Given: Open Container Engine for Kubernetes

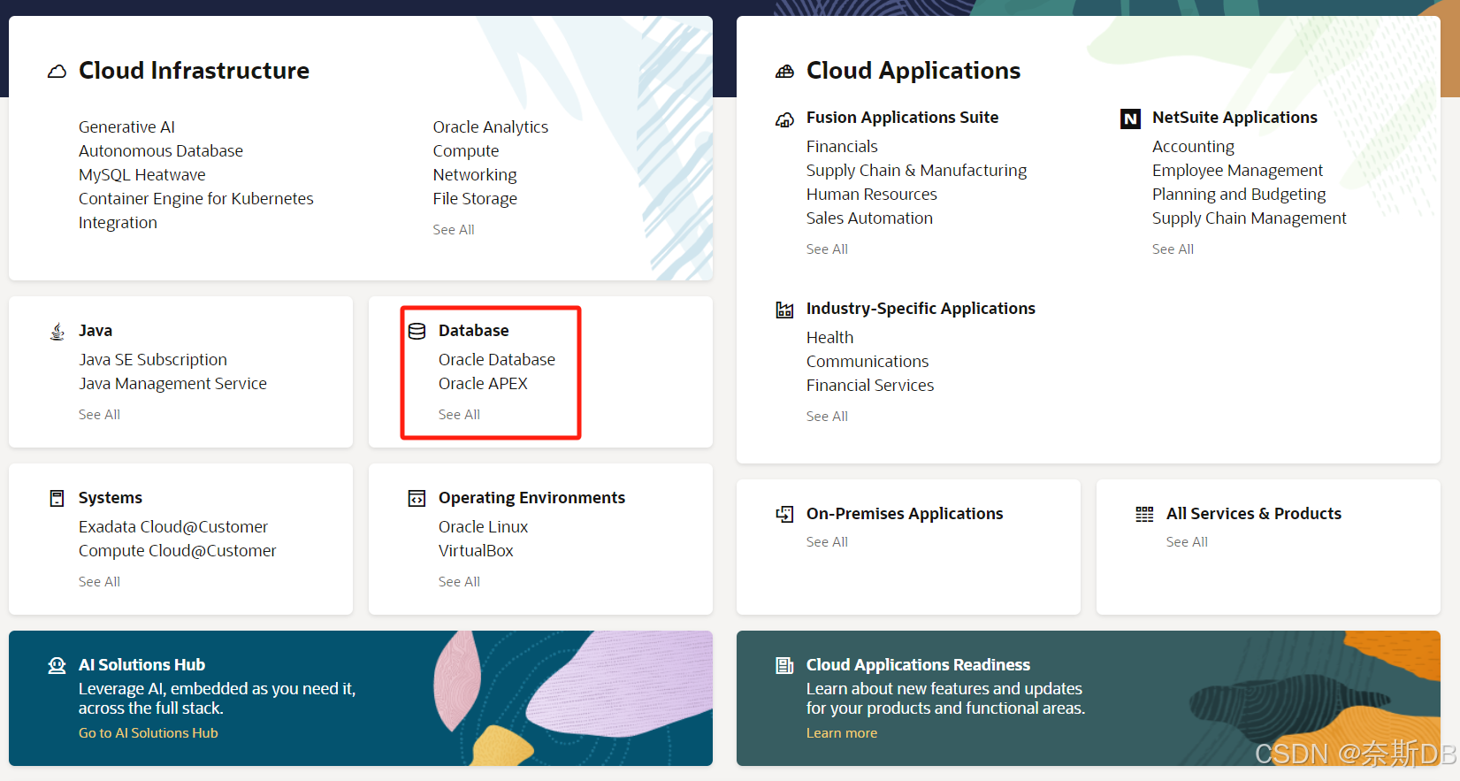Looking at the screenshot, I should [x=196, y=199].
